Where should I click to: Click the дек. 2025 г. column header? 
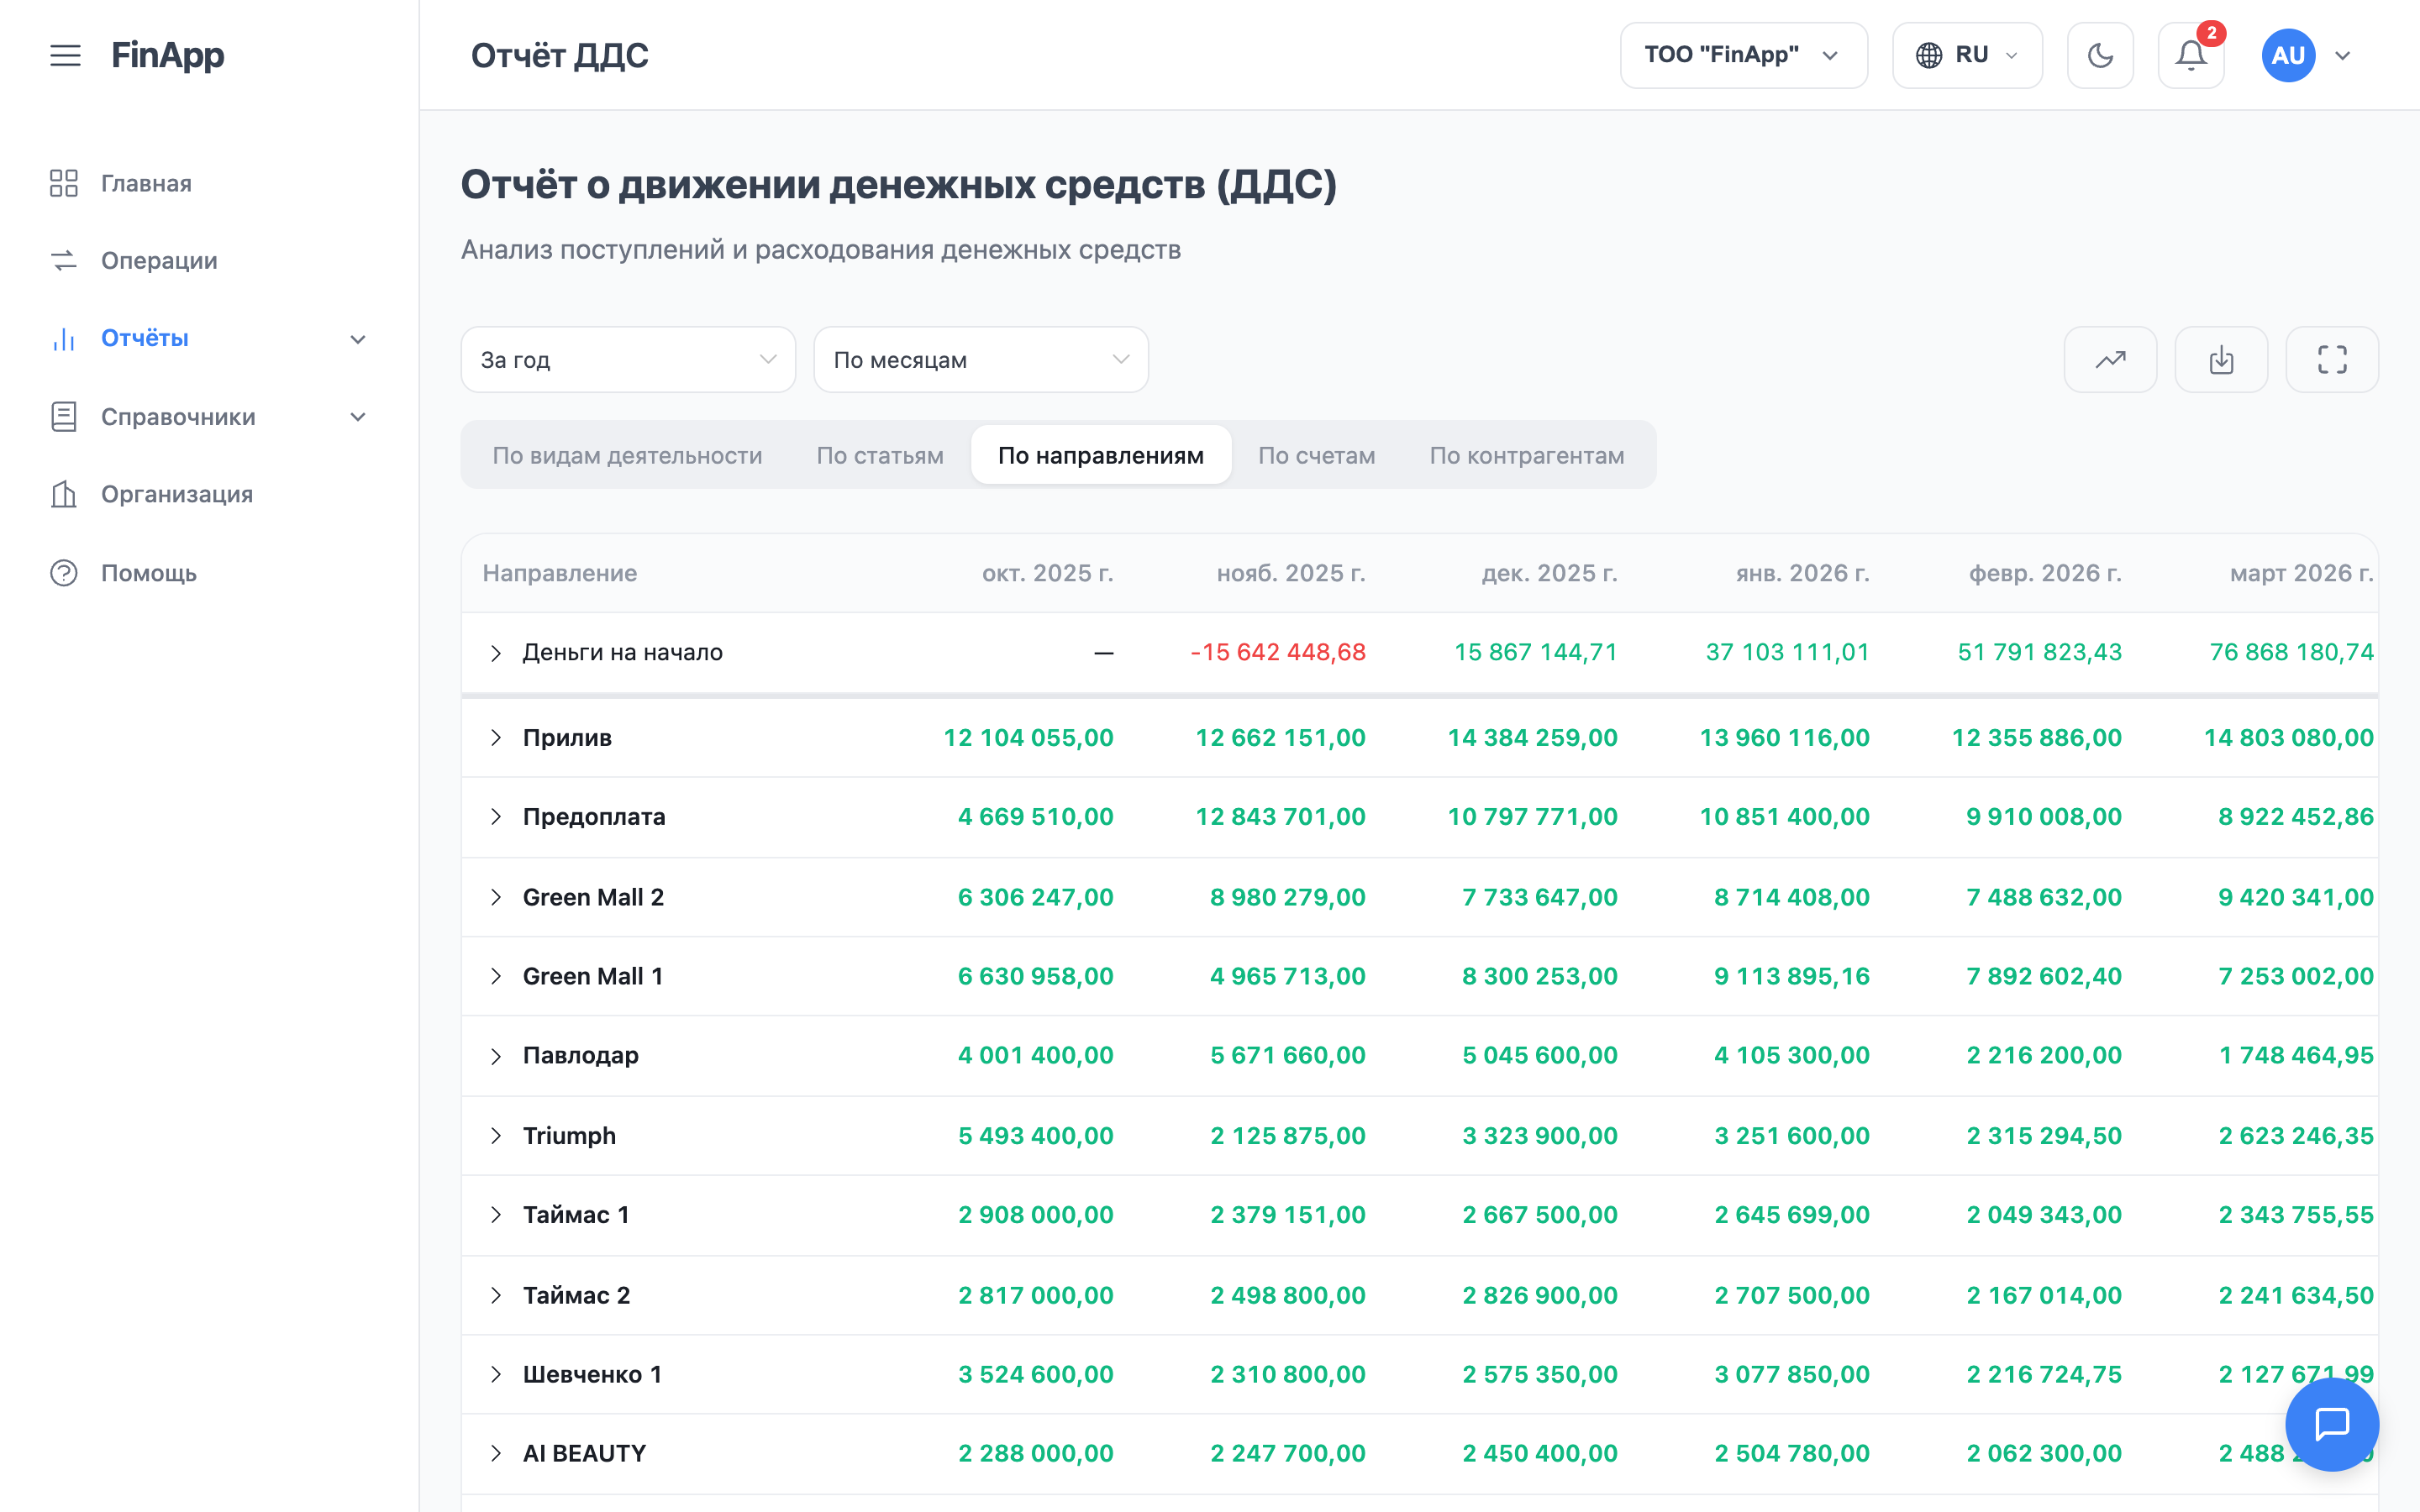(x=1549, y=573)
